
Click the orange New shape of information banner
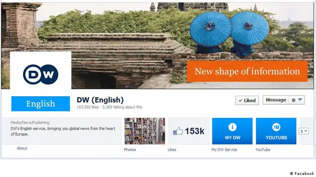(247, 71)
